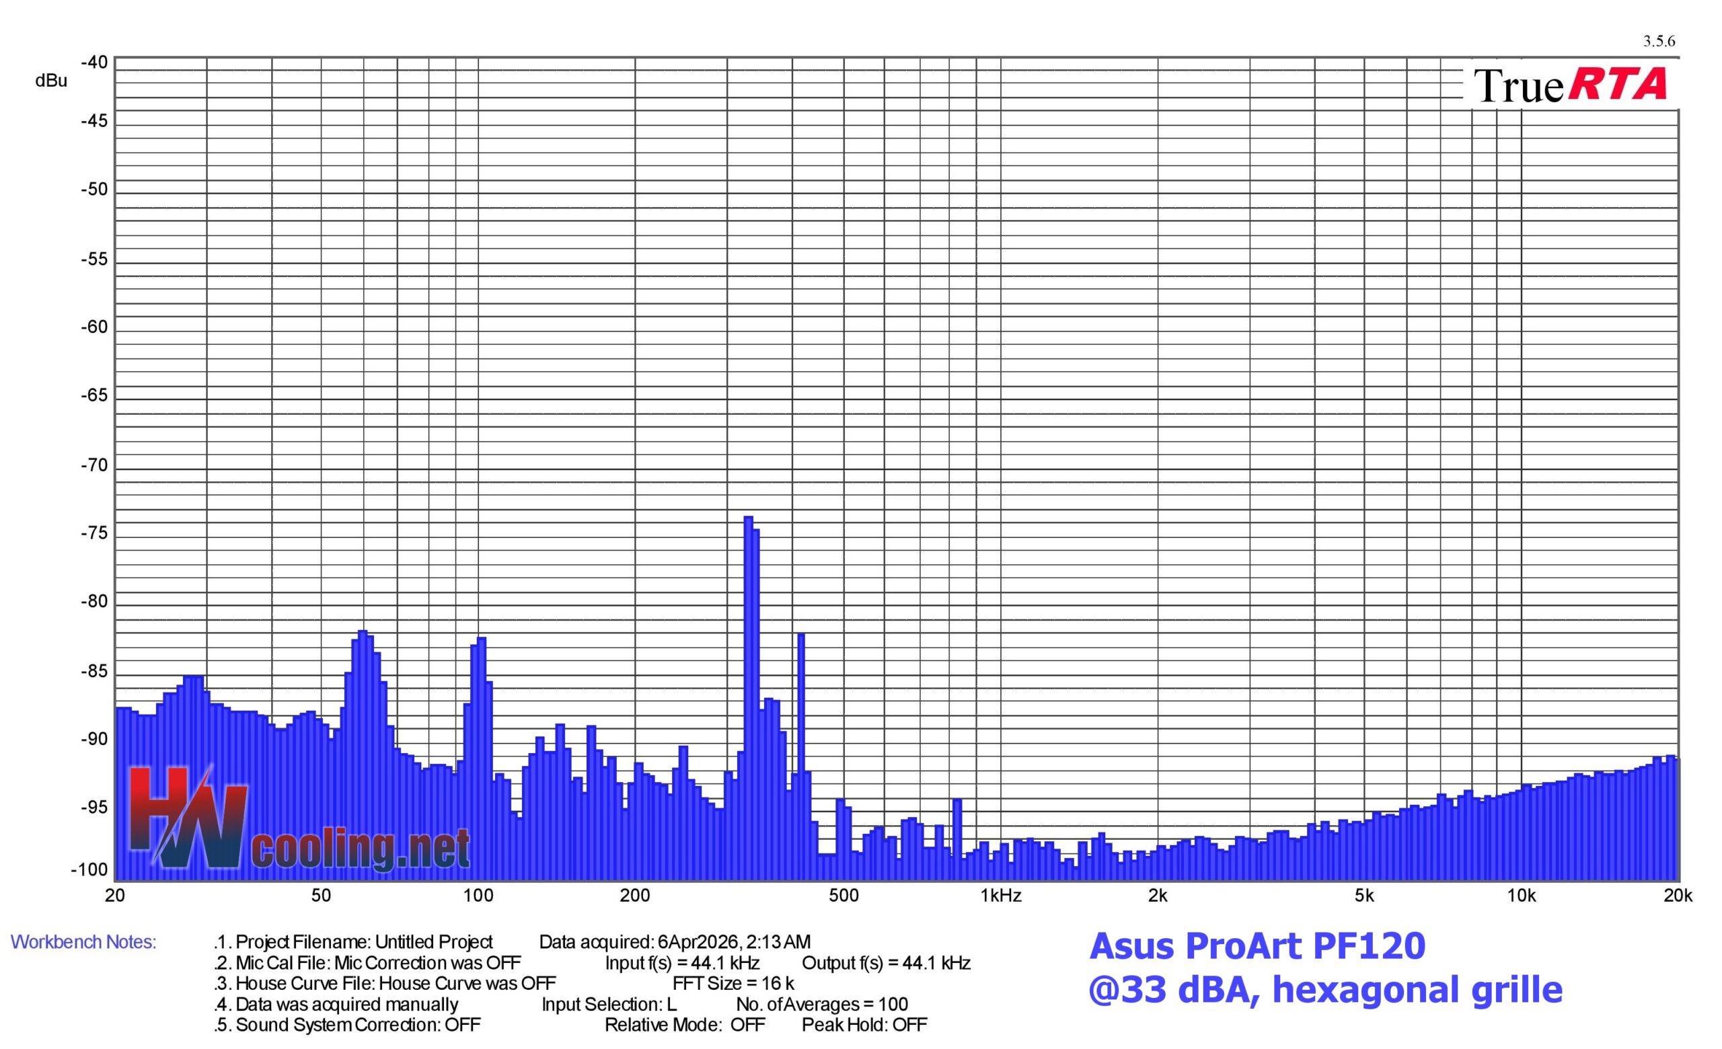Click the Peak Hold: OFF text
Viewport: 1722px width, 1049px height.
(864, 1025)
